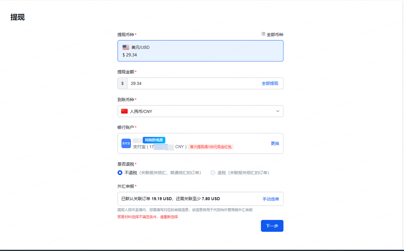Click the 不退税 description text in parentheses
Image resolution: width=404 pixels, height=251 pixels.
pyautogui.click(x=171, y=173)
